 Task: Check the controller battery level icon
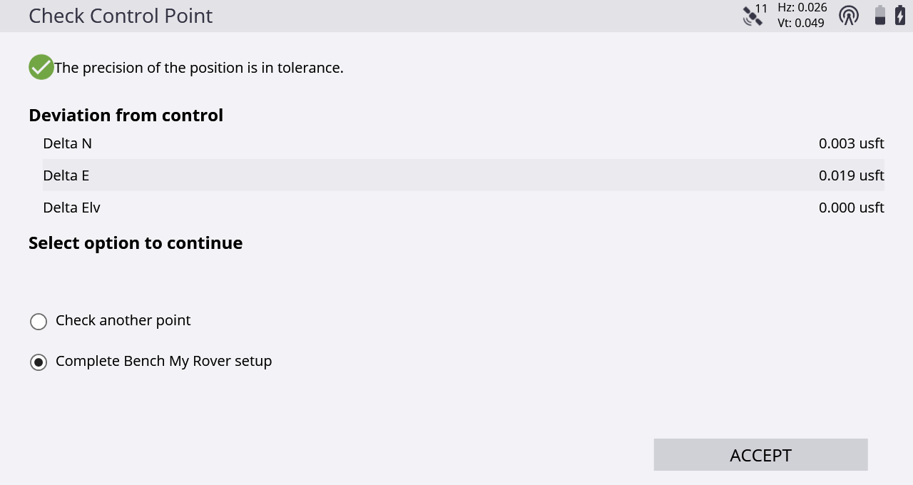880,15
